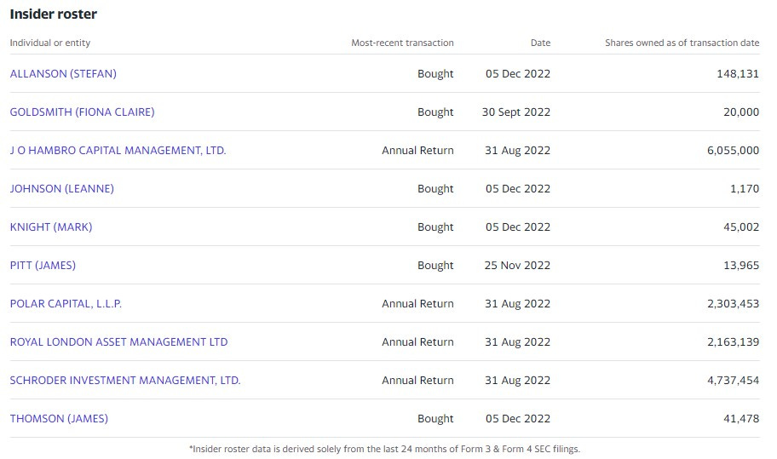Image resolution: width=777 pixels, height=459 pixels.
Task: Click 'Bought' in Pitt's row
Action: [x=435, y=266]
